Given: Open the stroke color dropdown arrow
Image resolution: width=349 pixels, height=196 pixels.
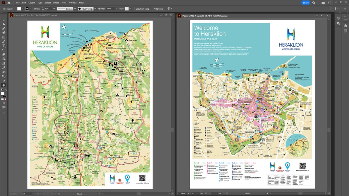Looking at the screenshot, I should 31,9.
